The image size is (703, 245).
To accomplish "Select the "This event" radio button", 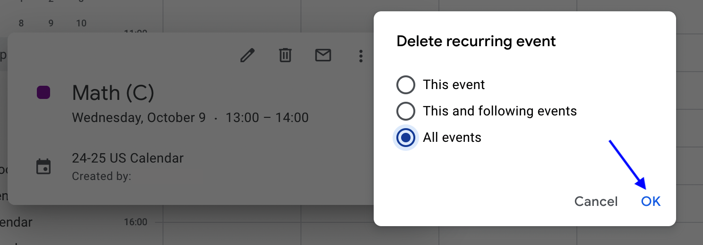I will [406, 85].
